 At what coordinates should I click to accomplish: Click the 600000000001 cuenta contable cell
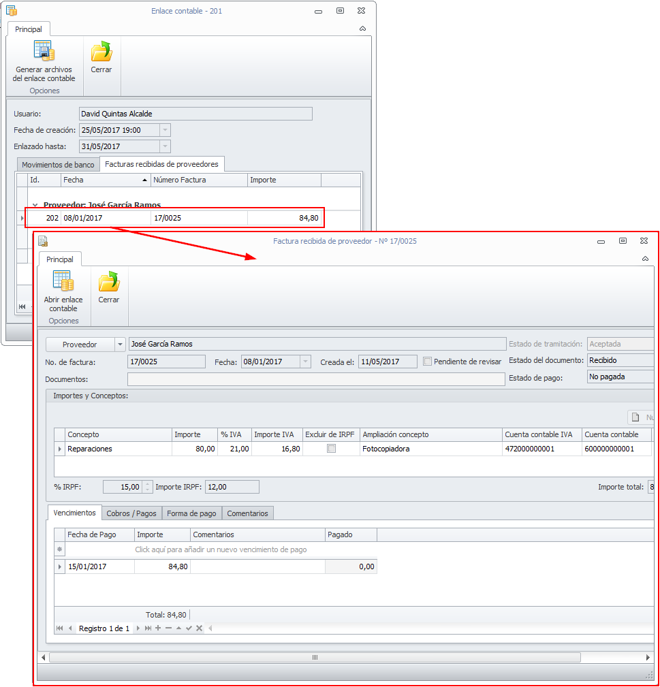[616, 449]
